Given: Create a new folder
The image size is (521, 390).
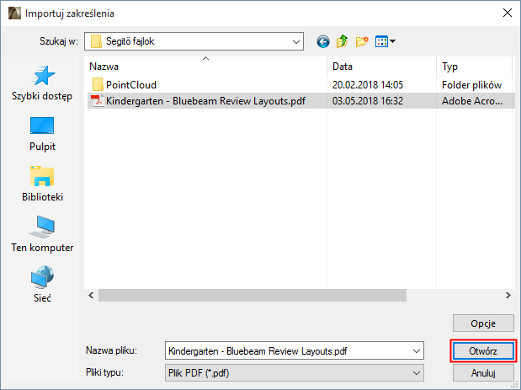Looking at the screenshot, I should 362,41.
